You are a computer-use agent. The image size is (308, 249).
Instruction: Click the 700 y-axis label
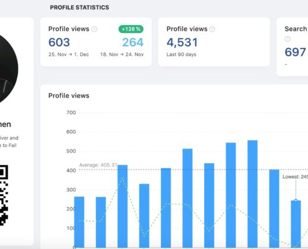[71, 113]
